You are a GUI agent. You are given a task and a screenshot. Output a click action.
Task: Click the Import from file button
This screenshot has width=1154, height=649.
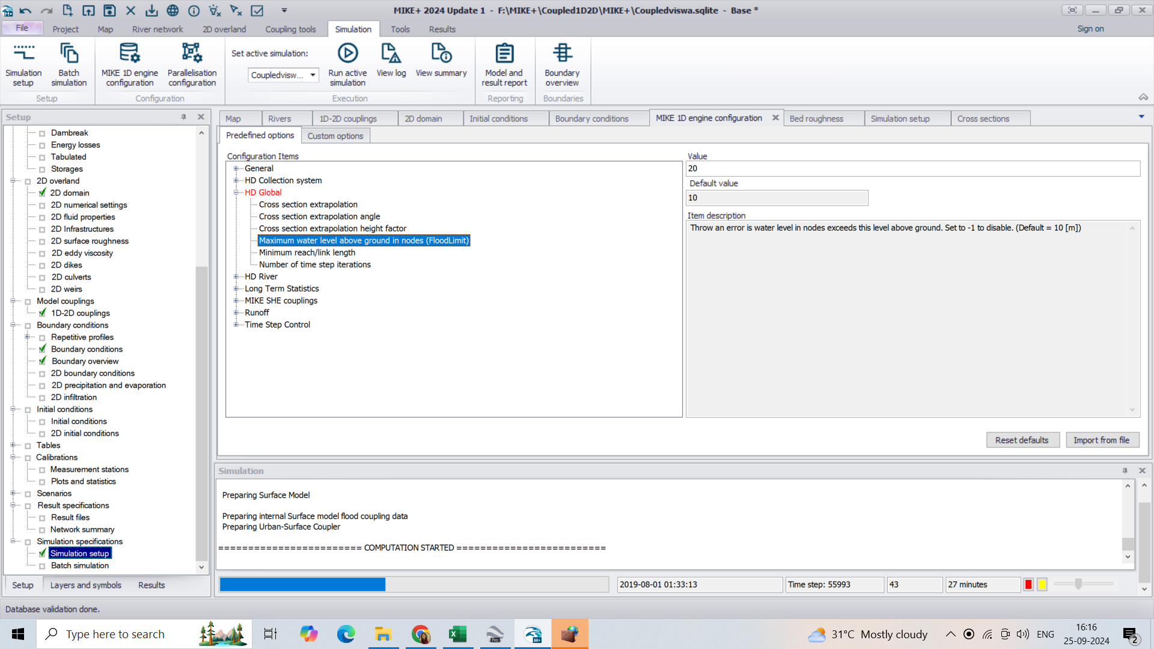pyautogui.click(x=1101, y=440)
